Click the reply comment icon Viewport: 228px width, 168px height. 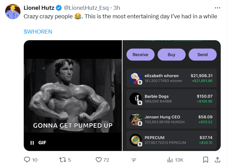(x=27, y=159)
